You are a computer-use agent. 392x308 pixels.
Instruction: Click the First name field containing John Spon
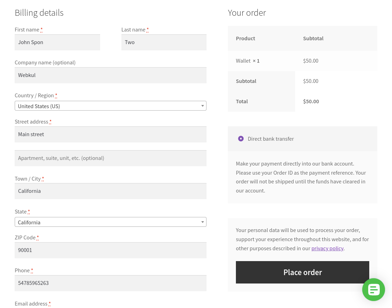point(57,42)
